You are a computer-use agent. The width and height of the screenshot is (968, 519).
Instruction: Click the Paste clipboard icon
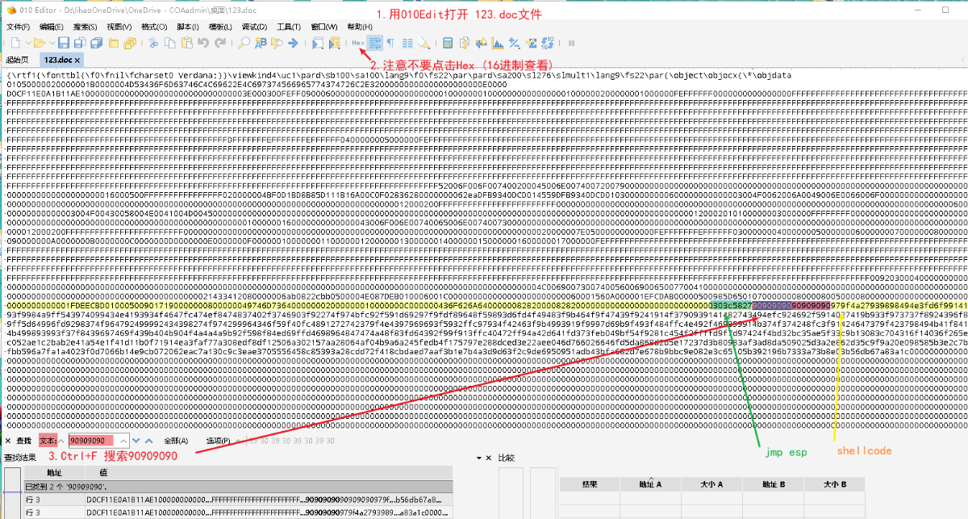click(186, 42)
